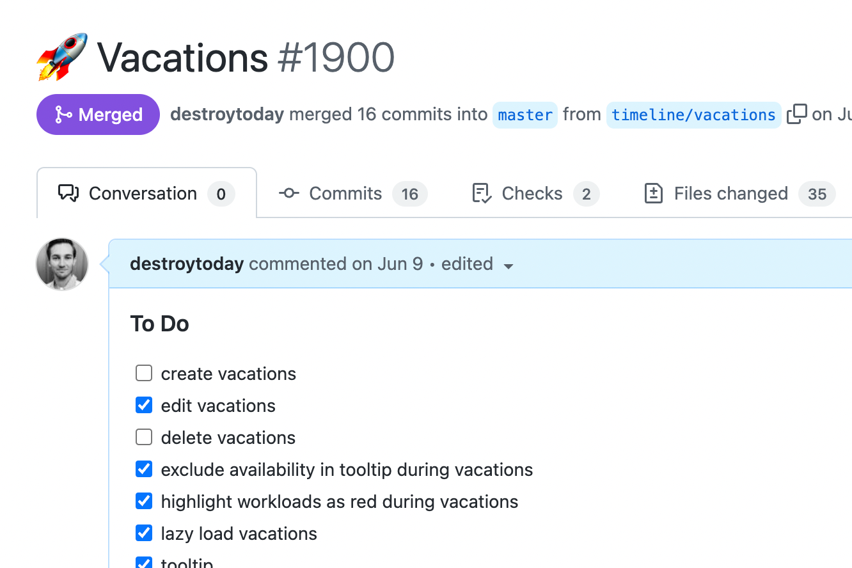Check the 'delete vacations' checkbox
This screenshot has height=568, width=852.
(x=144, y=437)
